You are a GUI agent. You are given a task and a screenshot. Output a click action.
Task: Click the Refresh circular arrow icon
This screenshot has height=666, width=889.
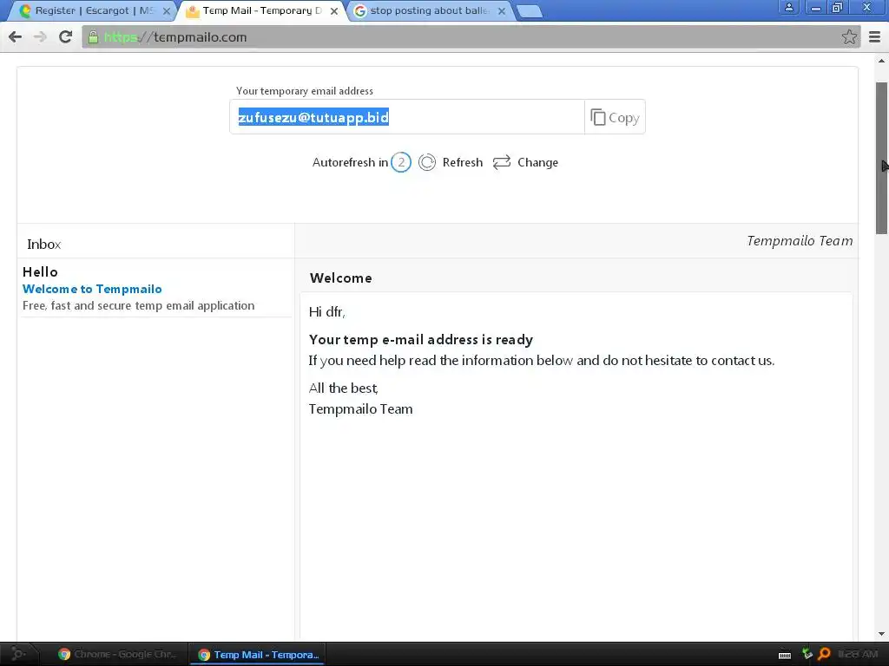pyautogui.click(x=427, y=162)
